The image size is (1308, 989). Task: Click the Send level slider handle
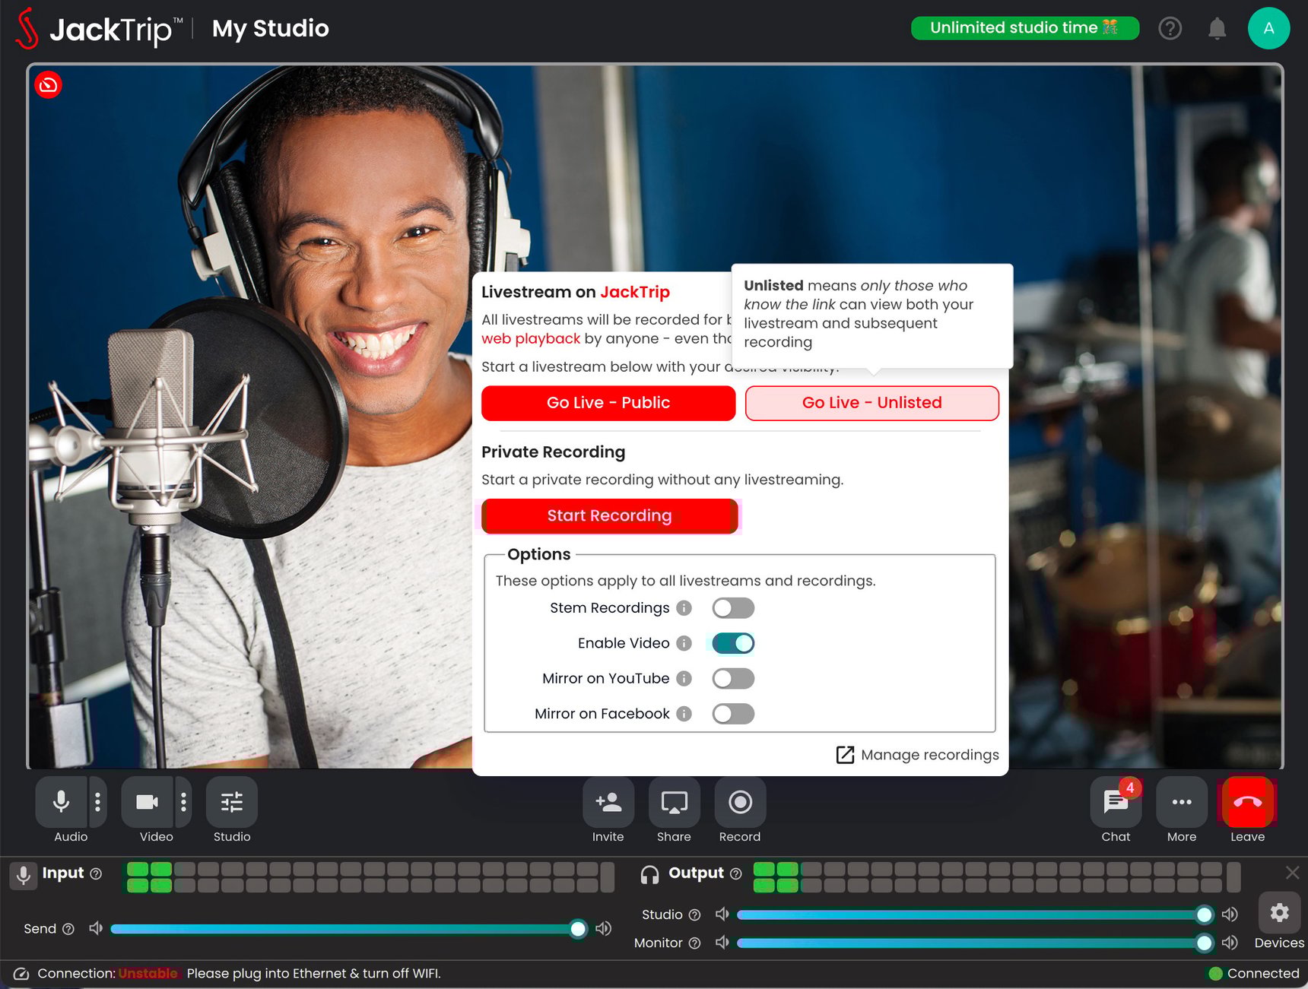click(x=578, y=928)
